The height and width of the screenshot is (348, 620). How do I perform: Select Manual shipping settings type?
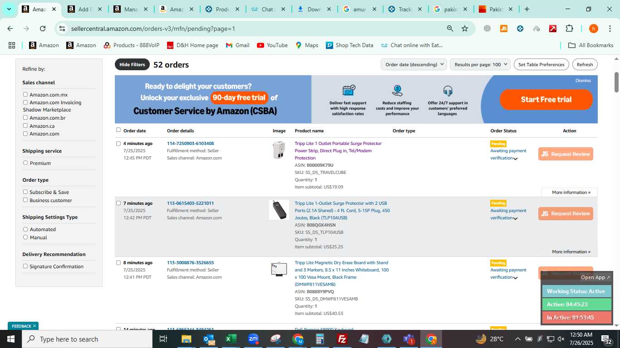25,237
